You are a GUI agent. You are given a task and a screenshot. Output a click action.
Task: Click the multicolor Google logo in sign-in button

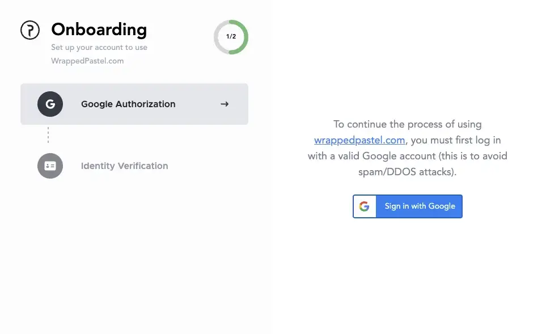[x=364, y=206]
